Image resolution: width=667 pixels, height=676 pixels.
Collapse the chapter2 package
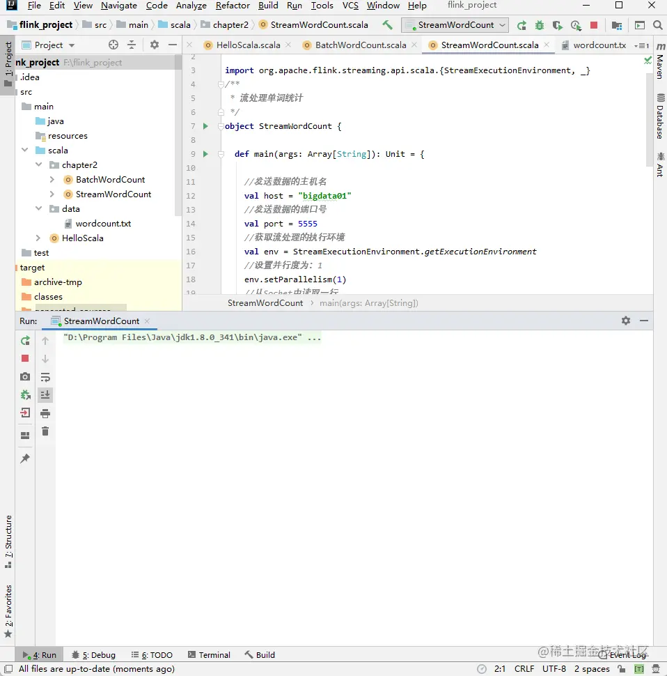pos(39,164)
